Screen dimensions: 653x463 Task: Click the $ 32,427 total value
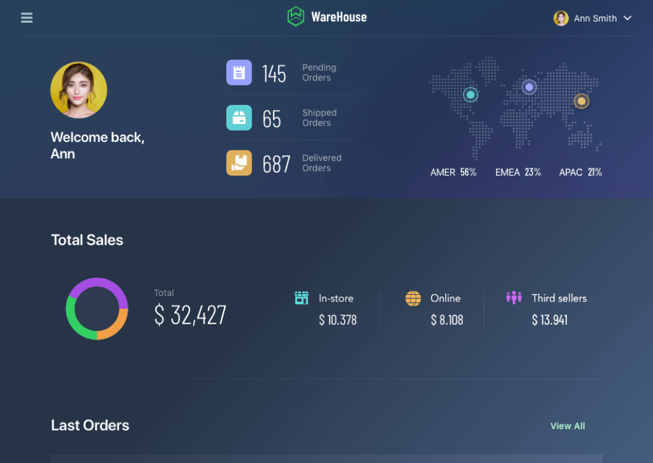coord(190,315)
